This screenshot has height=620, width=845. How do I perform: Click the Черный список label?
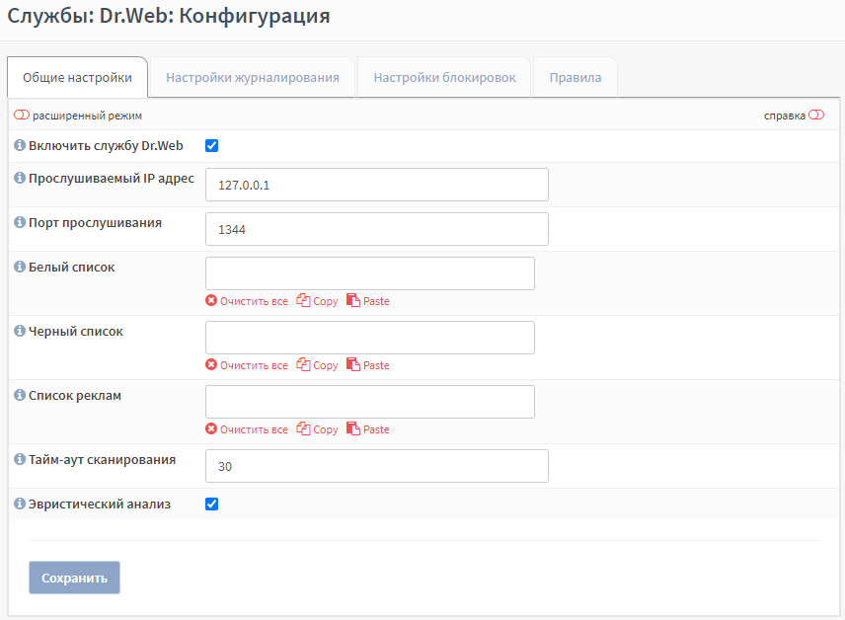75,331
